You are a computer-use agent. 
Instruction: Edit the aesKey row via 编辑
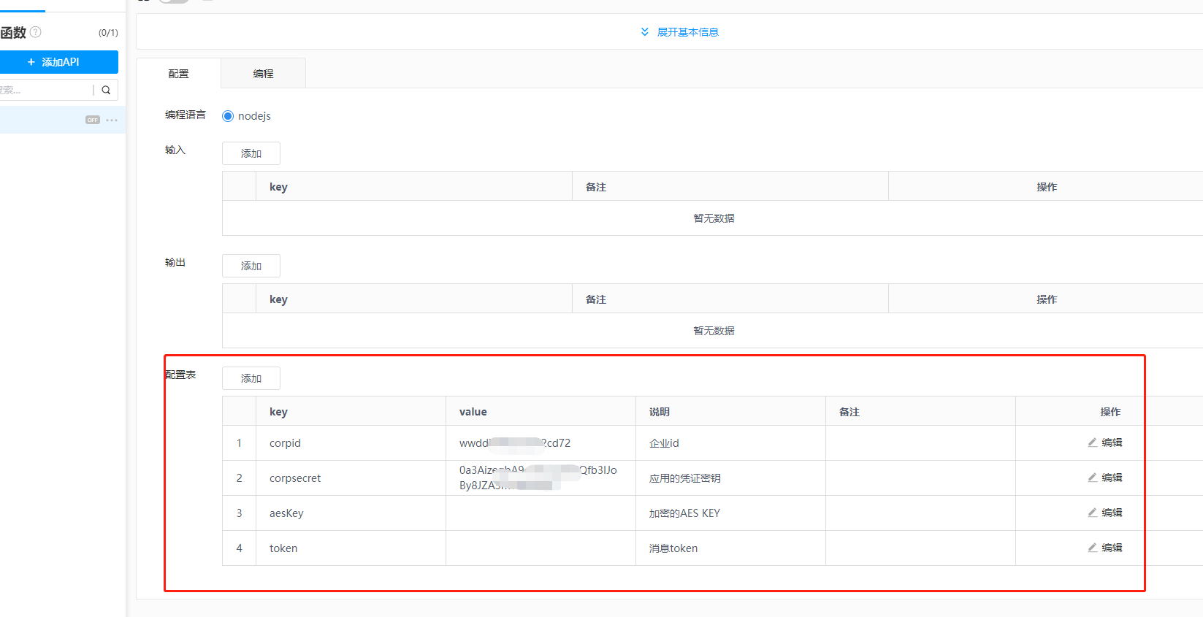pyautogui.click(x=1105, y=513)
